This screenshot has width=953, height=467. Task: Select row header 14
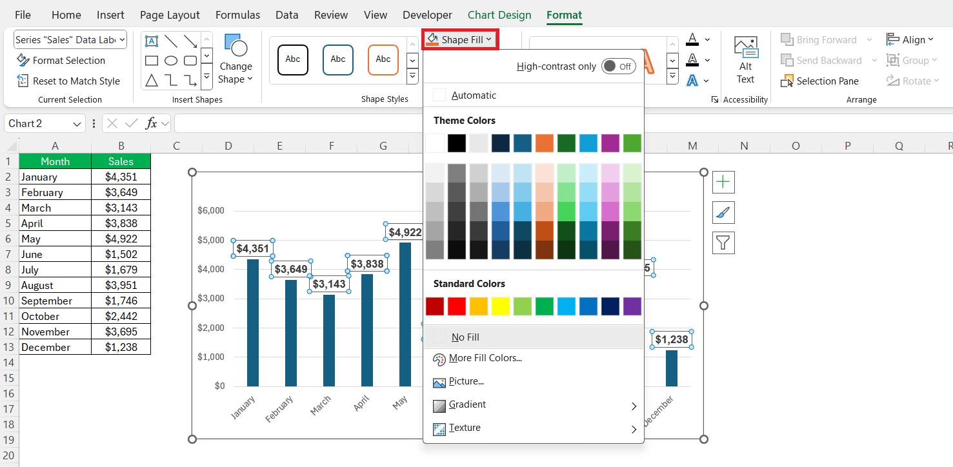[x=9, y=363]
